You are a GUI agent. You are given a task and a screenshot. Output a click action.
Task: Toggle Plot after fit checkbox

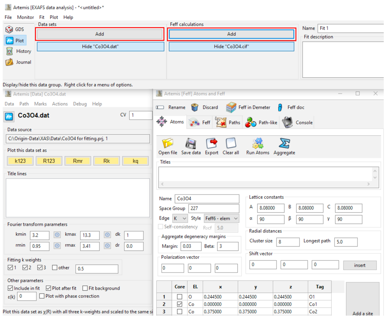click(x=49, y=288)
